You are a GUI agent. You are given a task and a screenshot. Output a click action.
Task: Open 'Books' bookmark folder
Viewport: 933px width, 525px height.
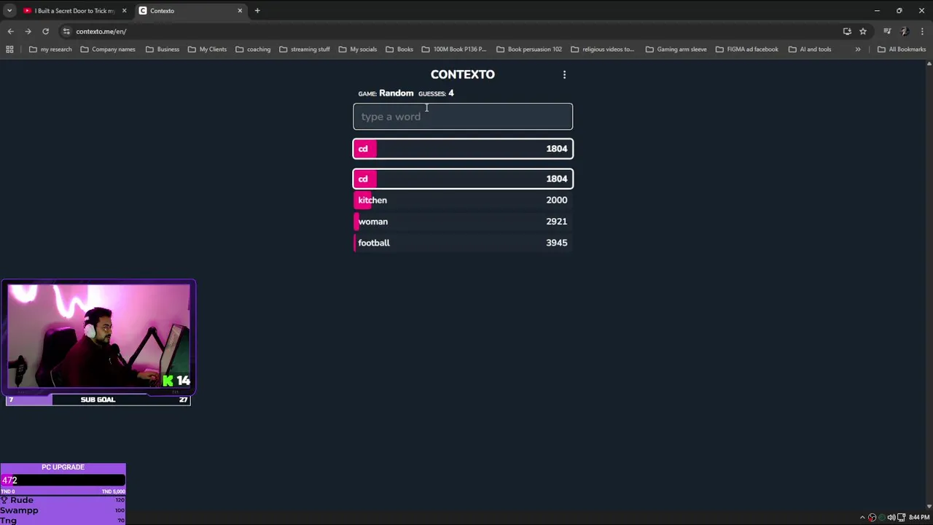click(399, 50)
